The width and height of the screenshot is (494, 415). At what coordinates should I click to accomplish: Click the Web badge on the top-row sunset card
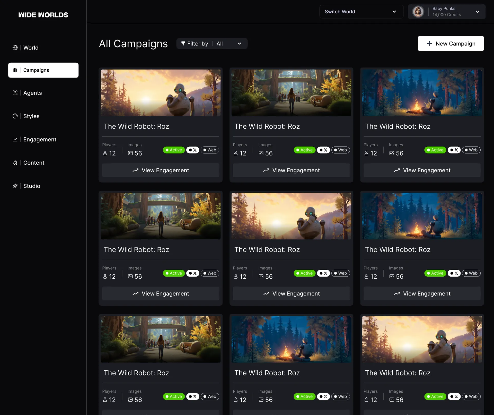click(x=210, y=150)
